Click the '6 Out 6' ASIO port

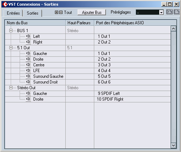[104, 82]
